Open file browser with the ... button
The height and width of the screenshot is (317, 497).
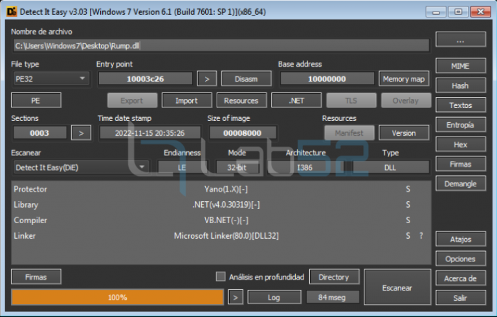click(x=460, y=40)
